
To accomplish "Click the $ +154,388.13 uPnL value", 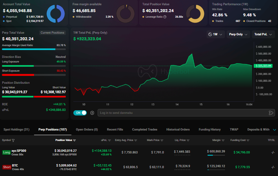I will pyautogui.click(x=101, y=151).
